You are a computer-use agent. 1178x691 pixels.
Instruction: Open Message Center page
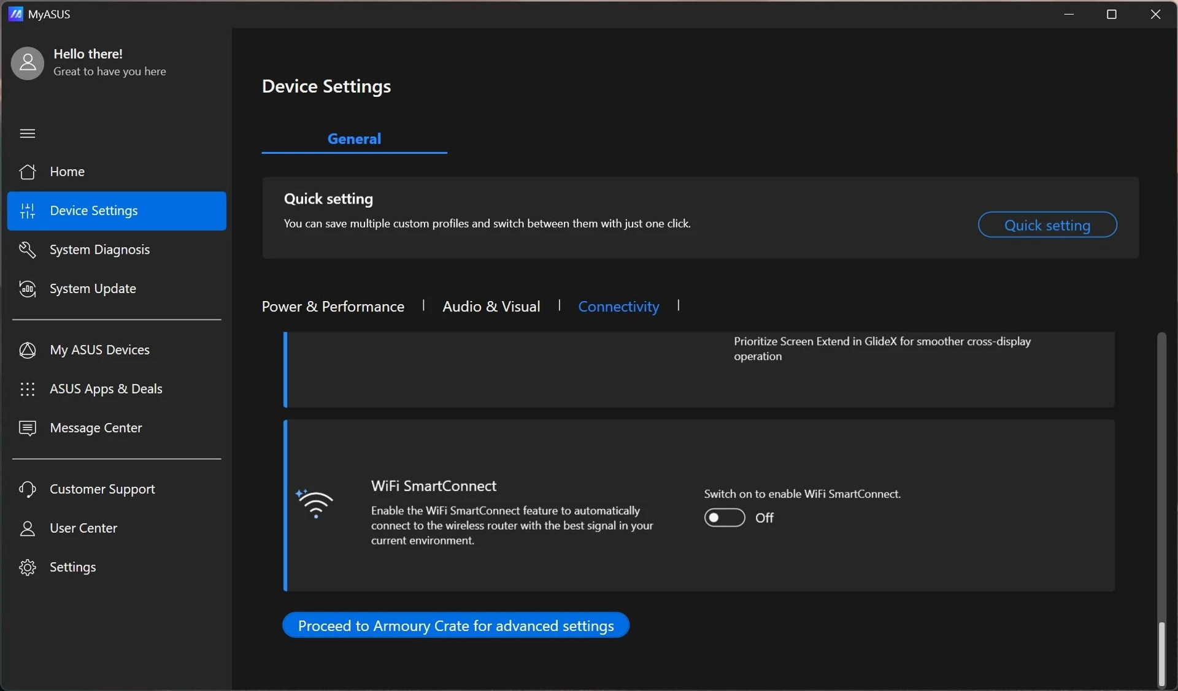[117, 428]
